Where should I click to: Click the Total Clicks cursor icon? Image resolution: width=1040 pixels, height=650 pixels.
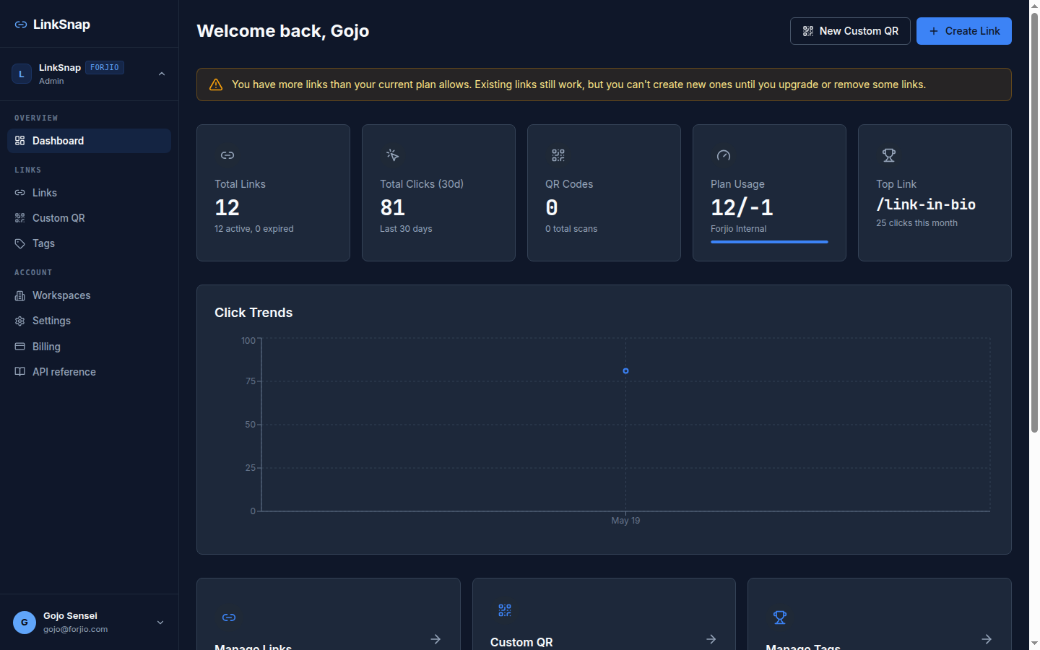coord(393,155)
